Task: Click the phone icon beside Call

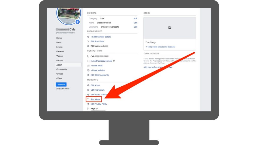Action: [88, 56]
